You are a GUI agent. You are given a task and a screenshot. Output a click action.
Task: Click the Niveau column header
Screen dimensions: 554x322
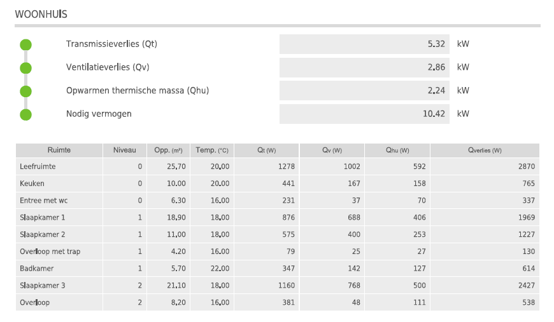pos(125,151)
